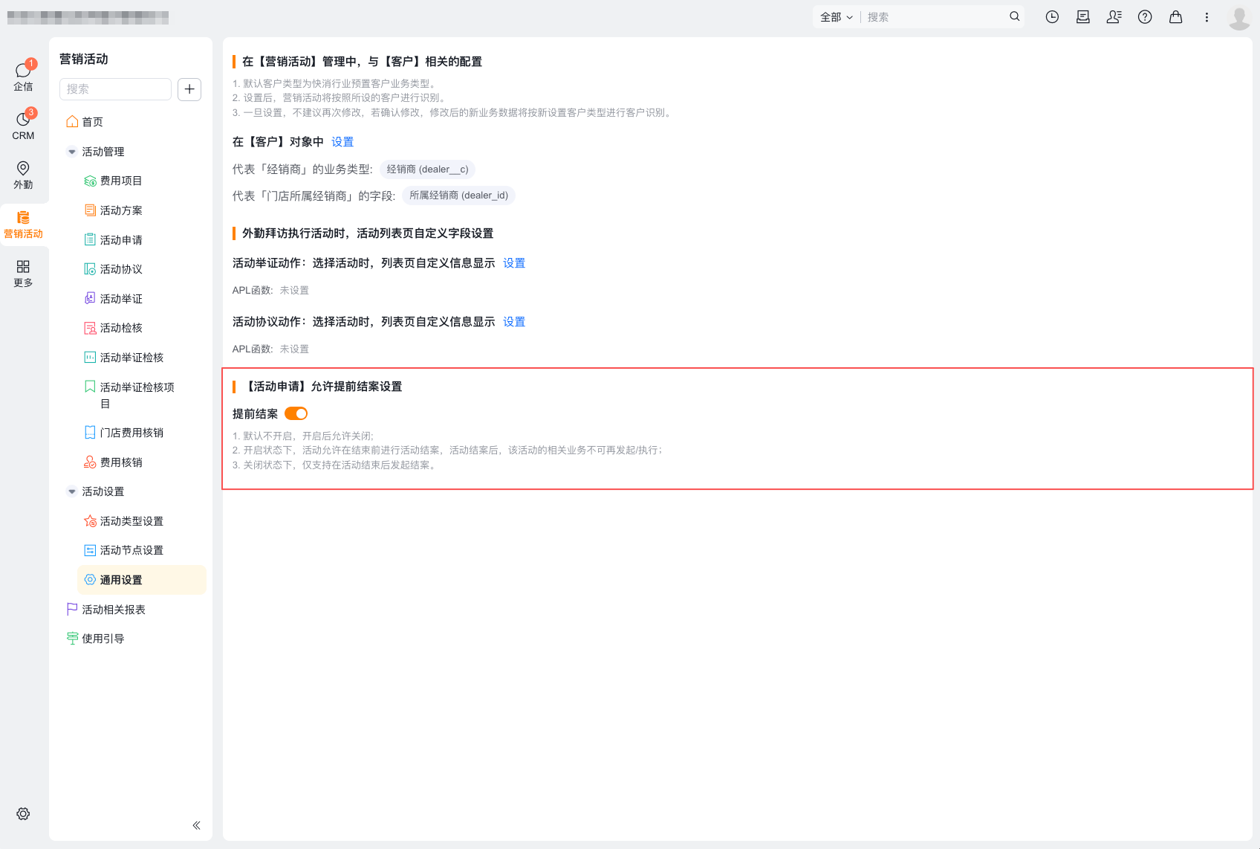This screenshot has width=1260, height=849.
Task: Click 未设置 value under 活动协议动作
Action: click(294, 349)
